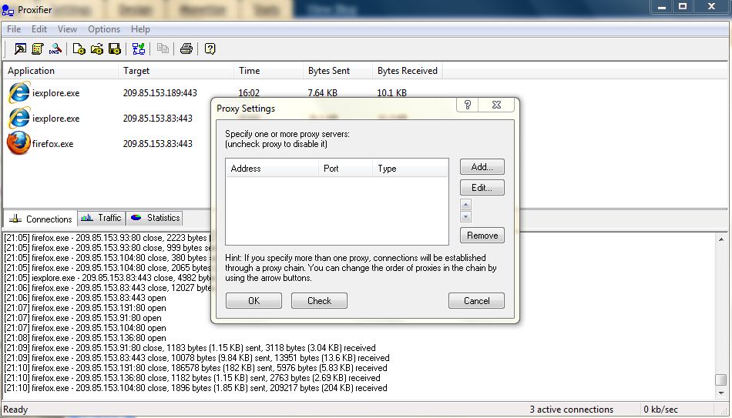Click the proxy checker network icon
732x418 pixels.
[x=138, y=48]
